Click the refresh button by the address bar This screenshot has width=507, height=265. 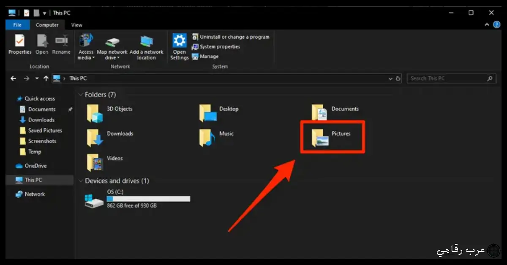[x=398, y=78]
